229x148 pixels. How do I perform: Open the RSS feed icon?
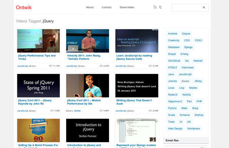155,7
